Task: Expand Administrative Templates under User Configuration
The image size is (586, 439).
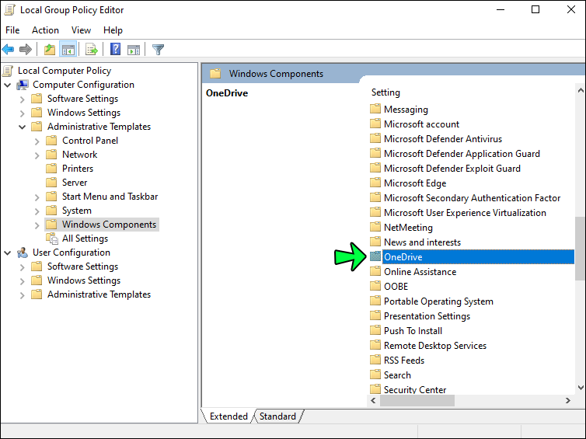Action: point(22,295)
